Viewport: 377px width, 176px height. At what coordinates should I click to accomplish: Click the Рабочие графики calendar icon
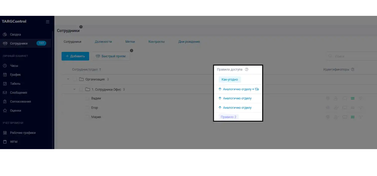pyautogui.click(x=5, y=133)
